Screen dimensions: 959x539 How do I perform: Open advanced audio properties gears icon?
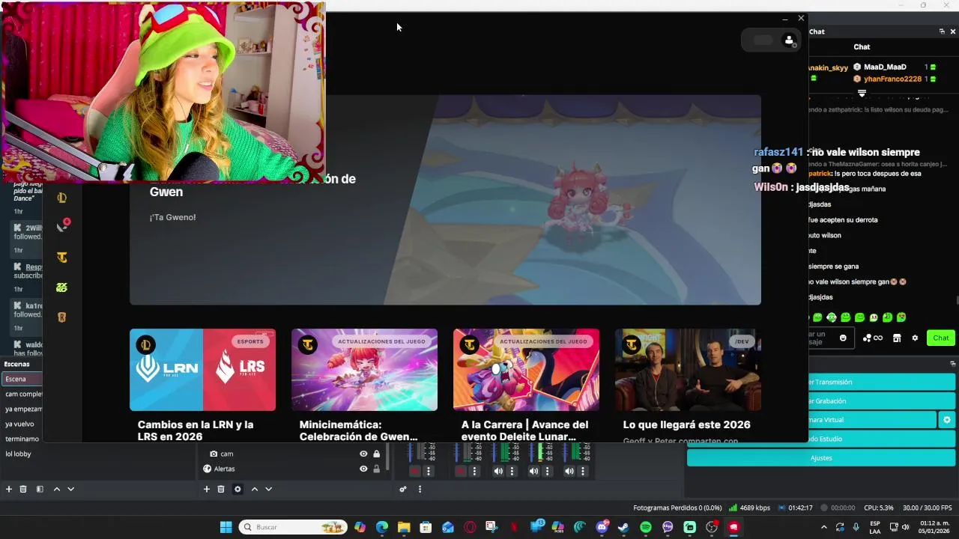pyautogui.click(x=403, y=489)
